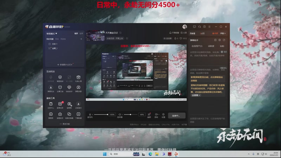Open the diamond 钻粉 helper icon
281x158 pixels.
coord(69,87)
